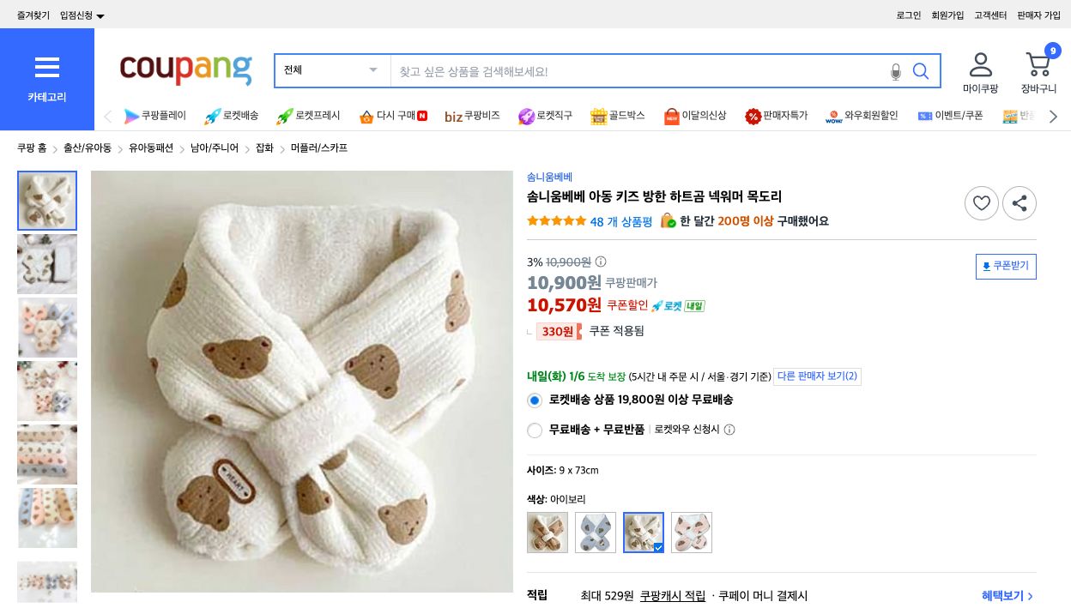Open 골드박스 in the navigation menu
The height and width of the screenshot is (614, 1071).
[617, 116]
